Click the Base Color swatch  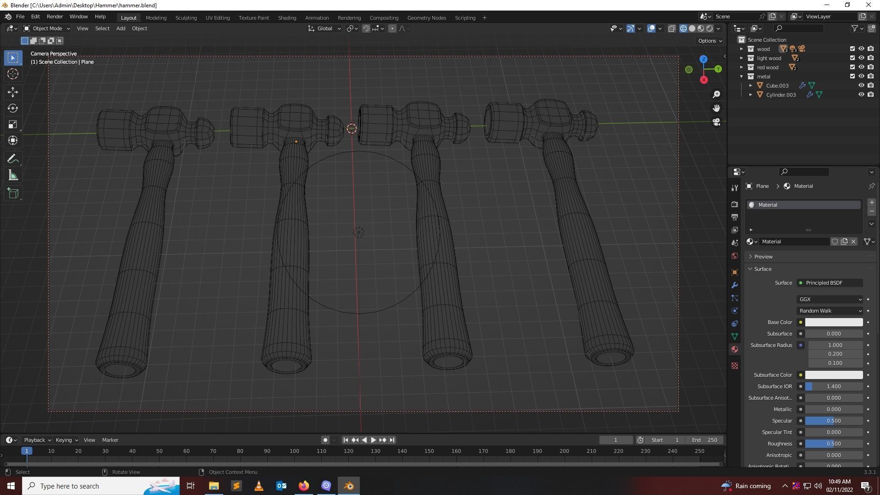(834, 322)
